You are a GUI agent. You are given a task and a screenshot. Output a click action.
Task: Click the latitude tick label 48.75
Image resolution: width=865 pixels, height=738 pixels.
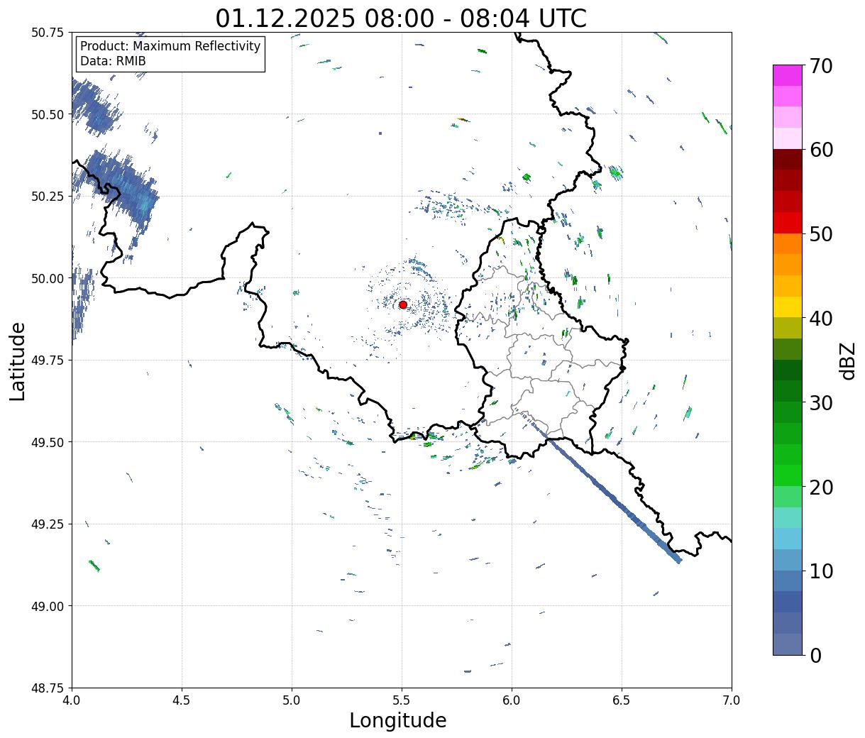(x=48, y=688)
